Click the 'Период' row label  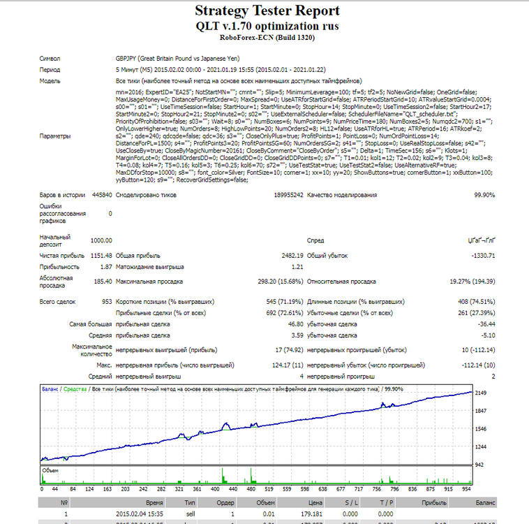point(50,70)
